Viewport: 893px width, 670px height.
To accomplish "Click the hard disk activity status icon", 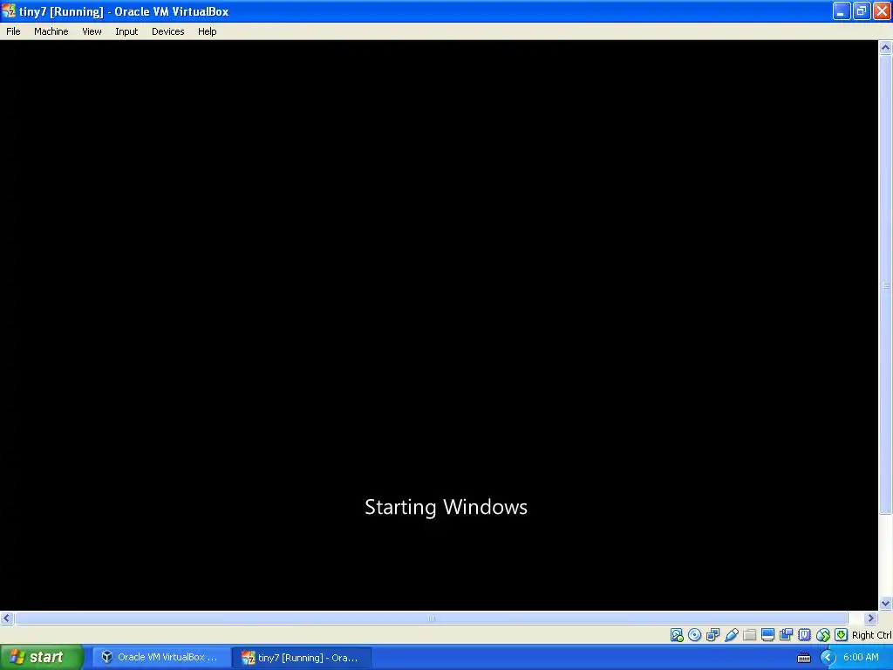I will coord(677,635).
